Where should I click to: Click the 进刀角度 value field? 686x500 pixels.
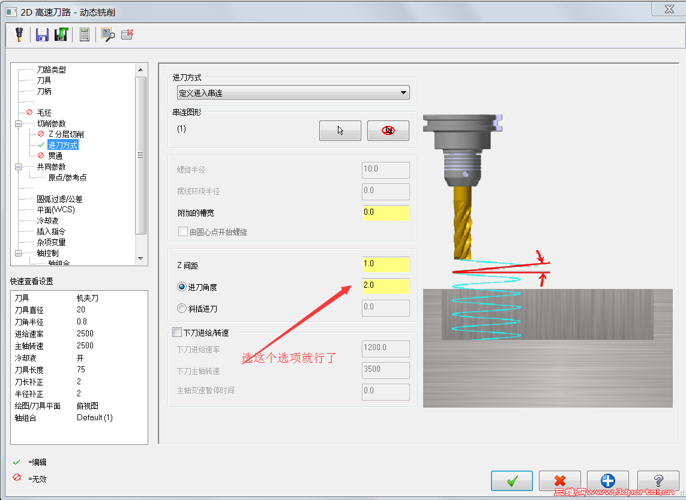click(386, 286)
